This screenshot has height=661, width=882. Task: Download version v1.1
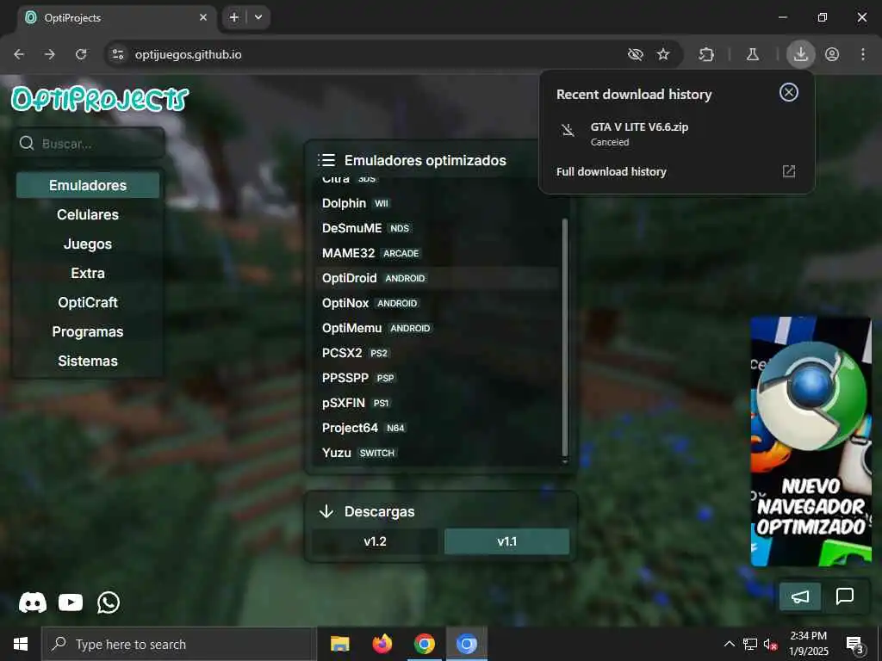tap(506, 541)
